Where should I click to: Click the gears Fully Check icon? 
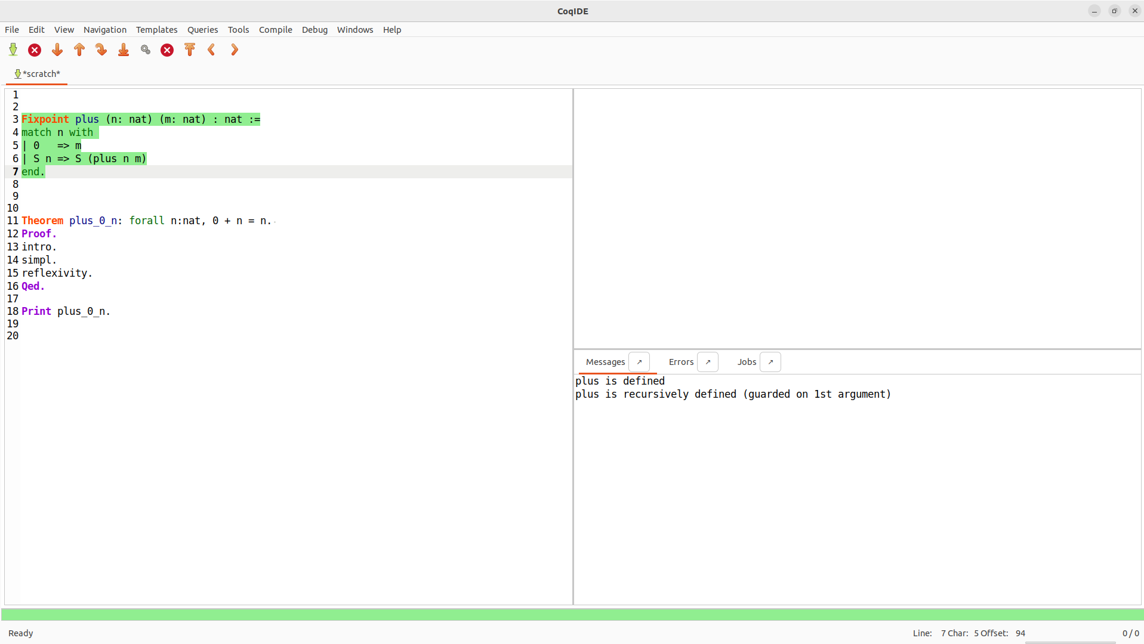point(146,50)
